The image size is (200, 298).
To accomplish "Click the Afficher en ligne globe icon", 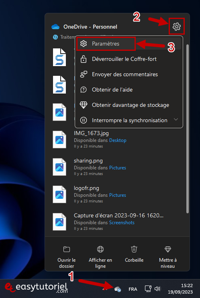I will click(100, 249).
